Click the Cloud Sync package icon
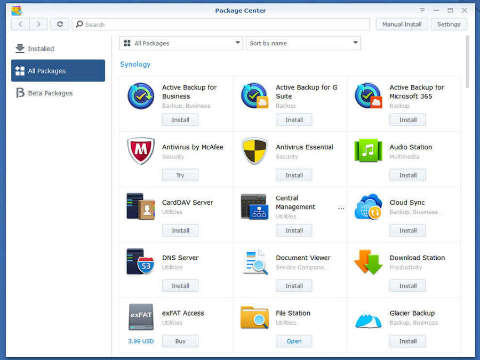This screenshot has height=360, width=480. [368, 207]
